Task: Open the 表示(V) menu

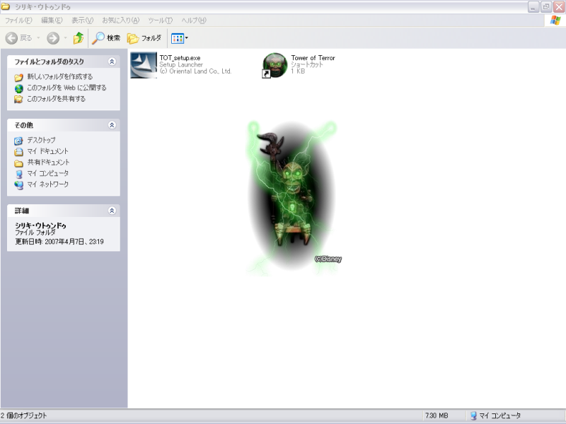Action: 82,20
